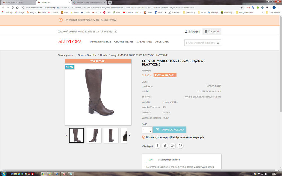This screenshot has width=282, height=176.
Task: Open the GALANTERIA menu
Action: click(x=144, y=41)
